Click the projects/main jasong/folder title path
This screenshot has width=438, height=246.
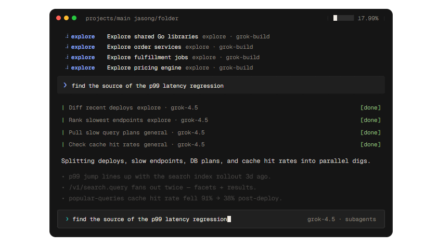point(132,18)
